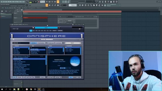Click the transport stop button
Viewport: 162px width, 91px height.
36,2
